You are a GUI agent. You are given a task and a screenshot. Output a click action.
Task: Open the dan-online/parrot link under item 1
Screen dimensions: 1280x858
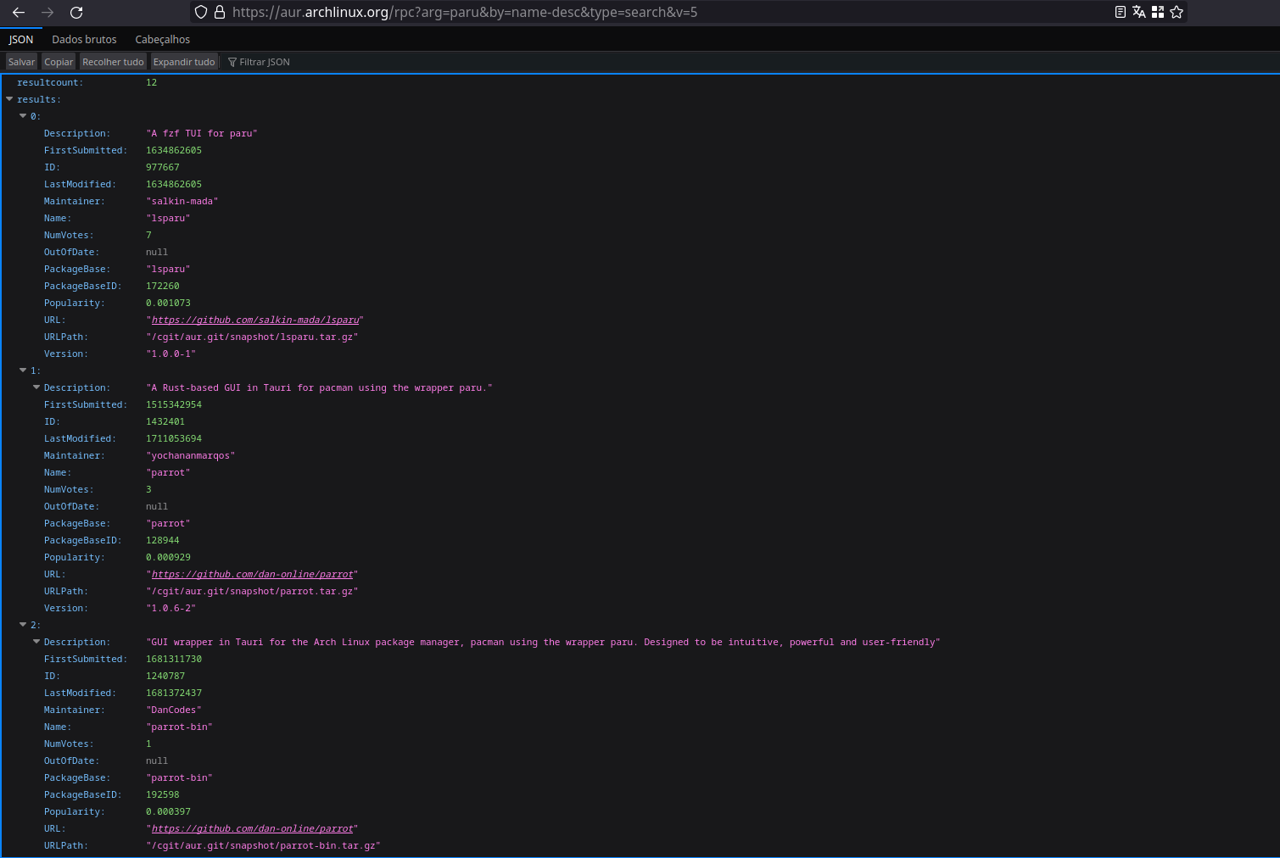(x=253, y=574)
